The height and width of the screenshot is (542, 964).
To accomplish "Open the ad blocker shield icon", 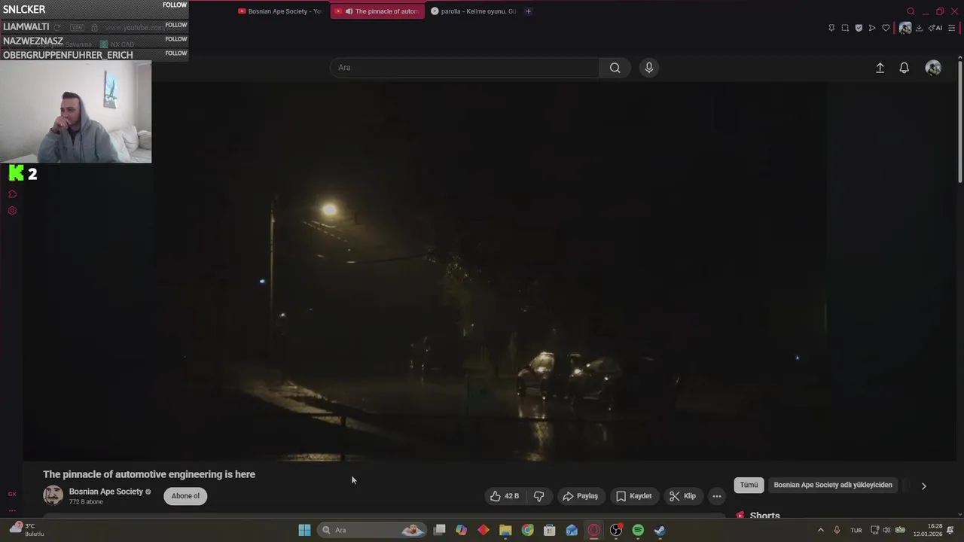I will (859, 28).
